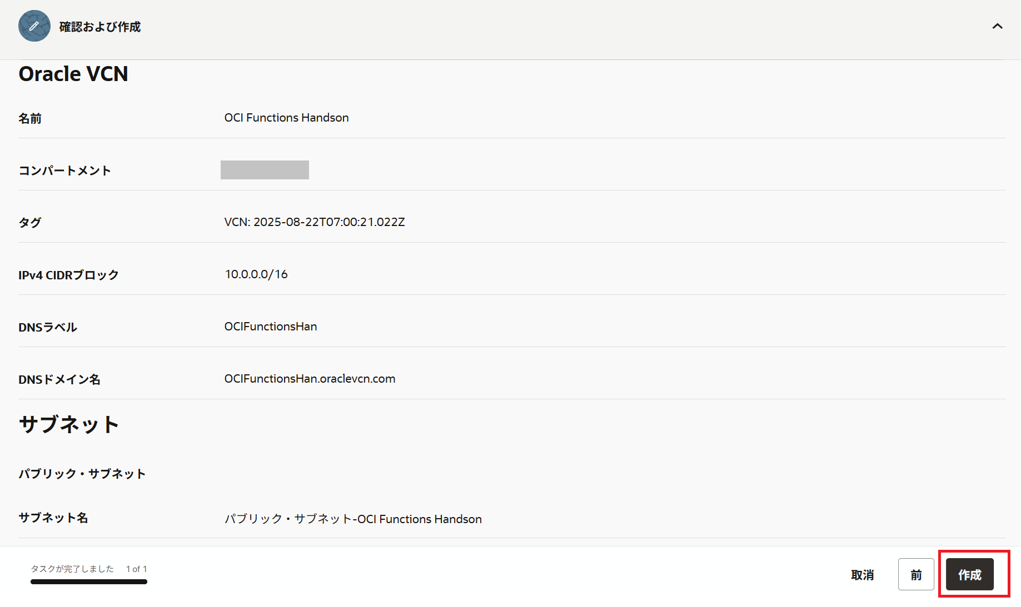Click the pencil edit icon in header
The image size is (1021, 607).
click(34, 26)
